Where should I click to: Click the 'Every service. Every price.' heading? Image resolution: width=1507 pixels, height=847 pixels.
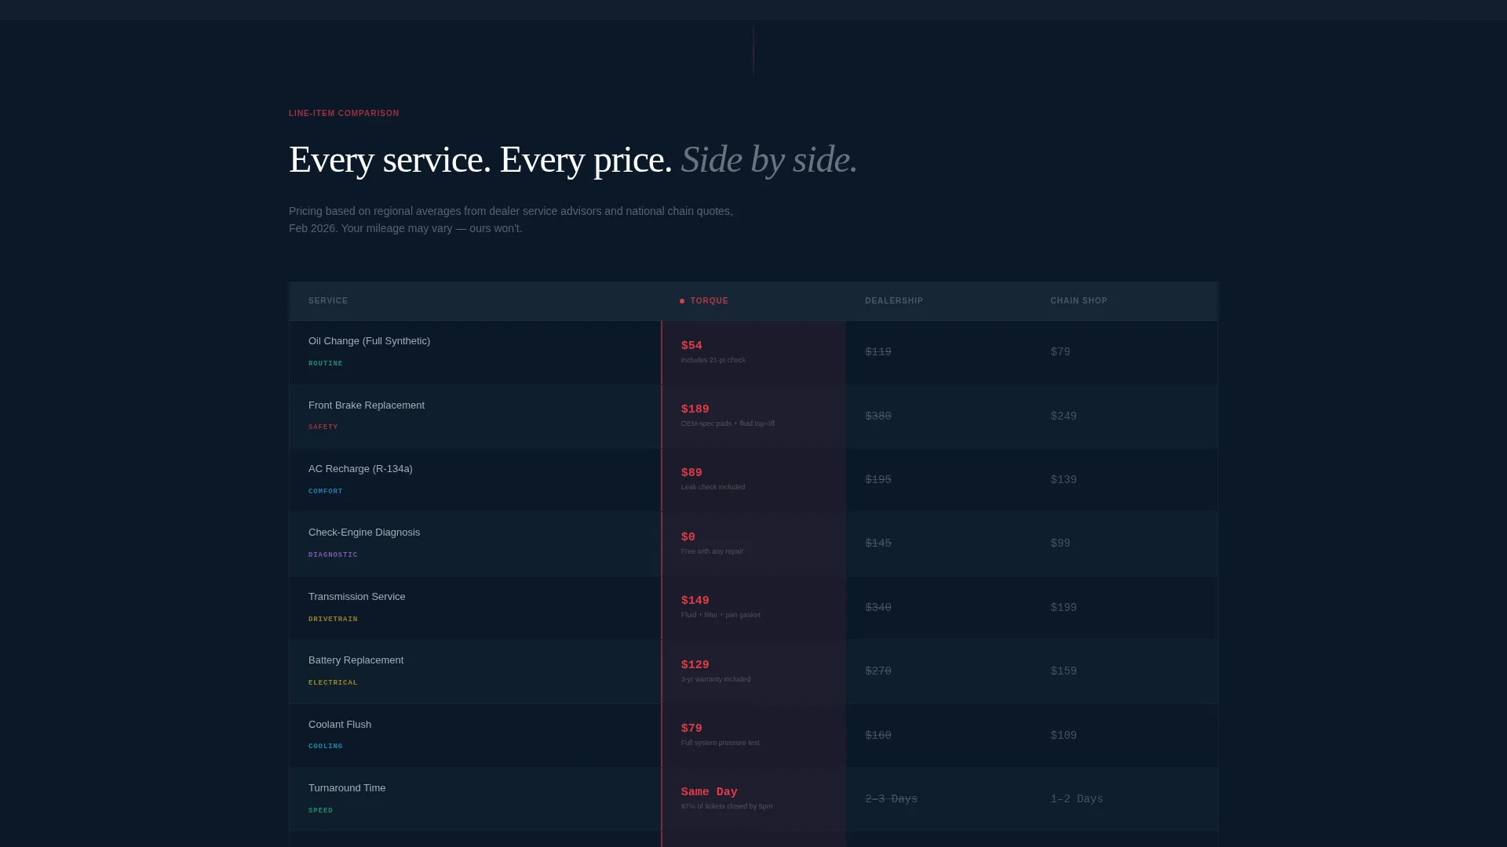tap(480, 160)
